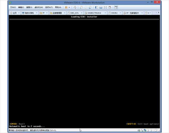Toggle the thumbnail bar view icon
This screenshot has height=133, width=169.
click(101, 7)
